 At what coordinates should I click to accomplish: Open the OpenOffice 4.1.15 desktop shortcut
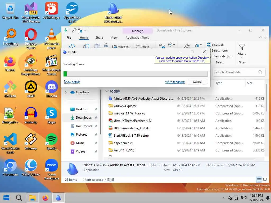pyautogui.click(x=72, y=13)
